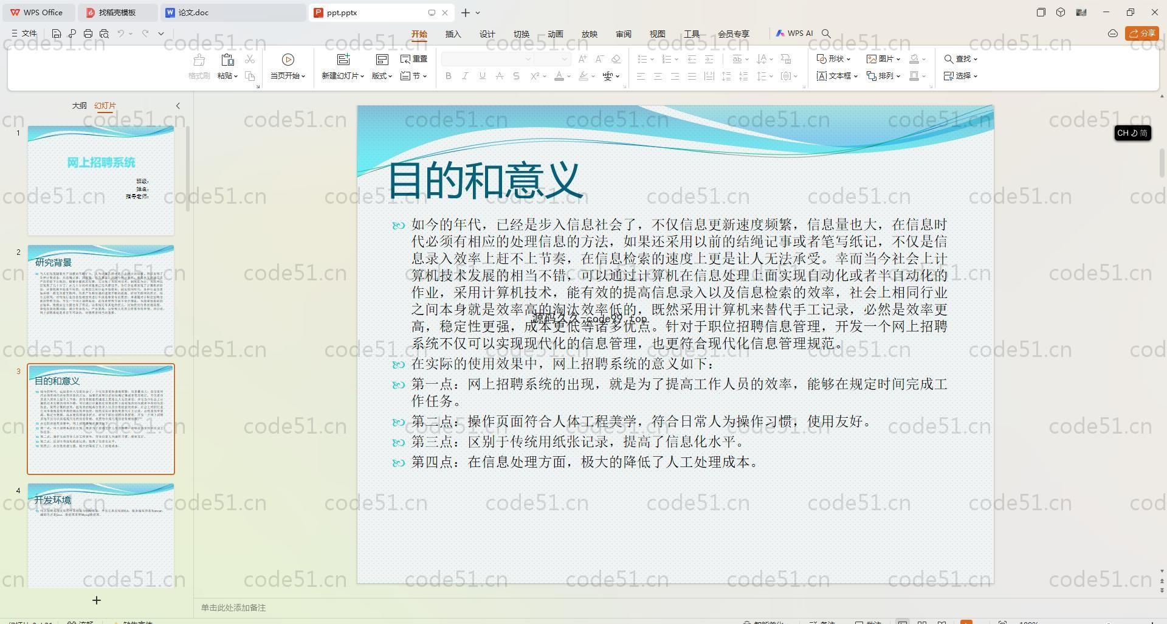Decrease font size icon

click(599, 59)
